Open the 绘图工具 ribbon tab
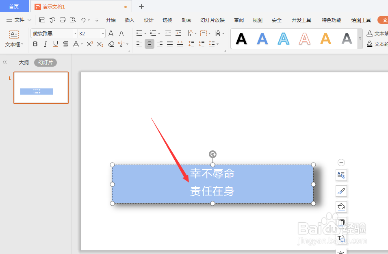 361,20
